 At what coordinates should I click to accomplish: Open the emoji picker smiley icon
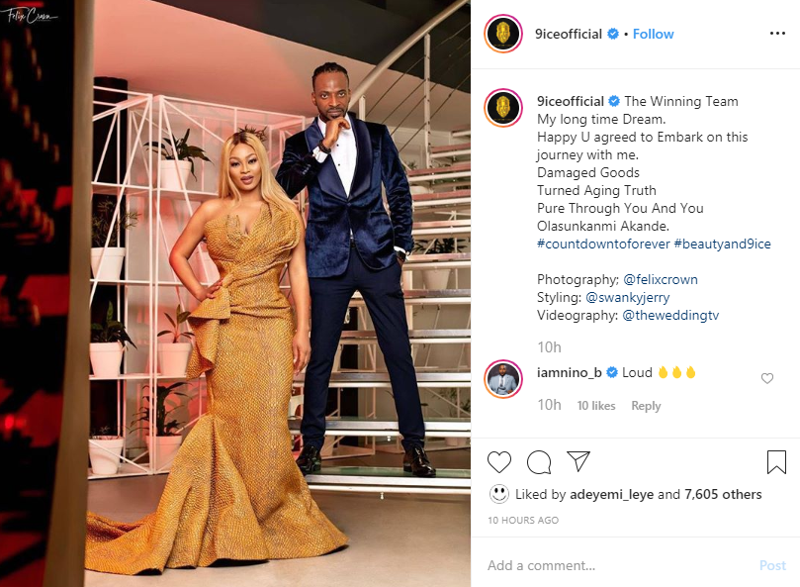coord(499,494)
